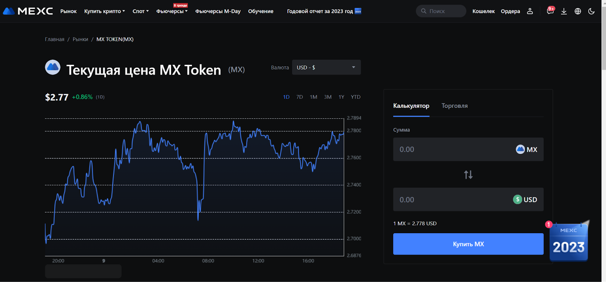Expand the Спот dropdown menu
606x282 pixels.
(x=141, y=11)
